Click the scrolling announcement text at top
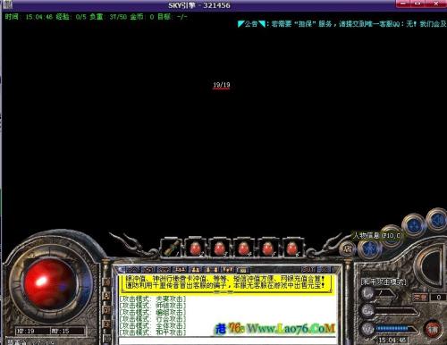This screenshot has height=345, width=447. coord(342,24)
